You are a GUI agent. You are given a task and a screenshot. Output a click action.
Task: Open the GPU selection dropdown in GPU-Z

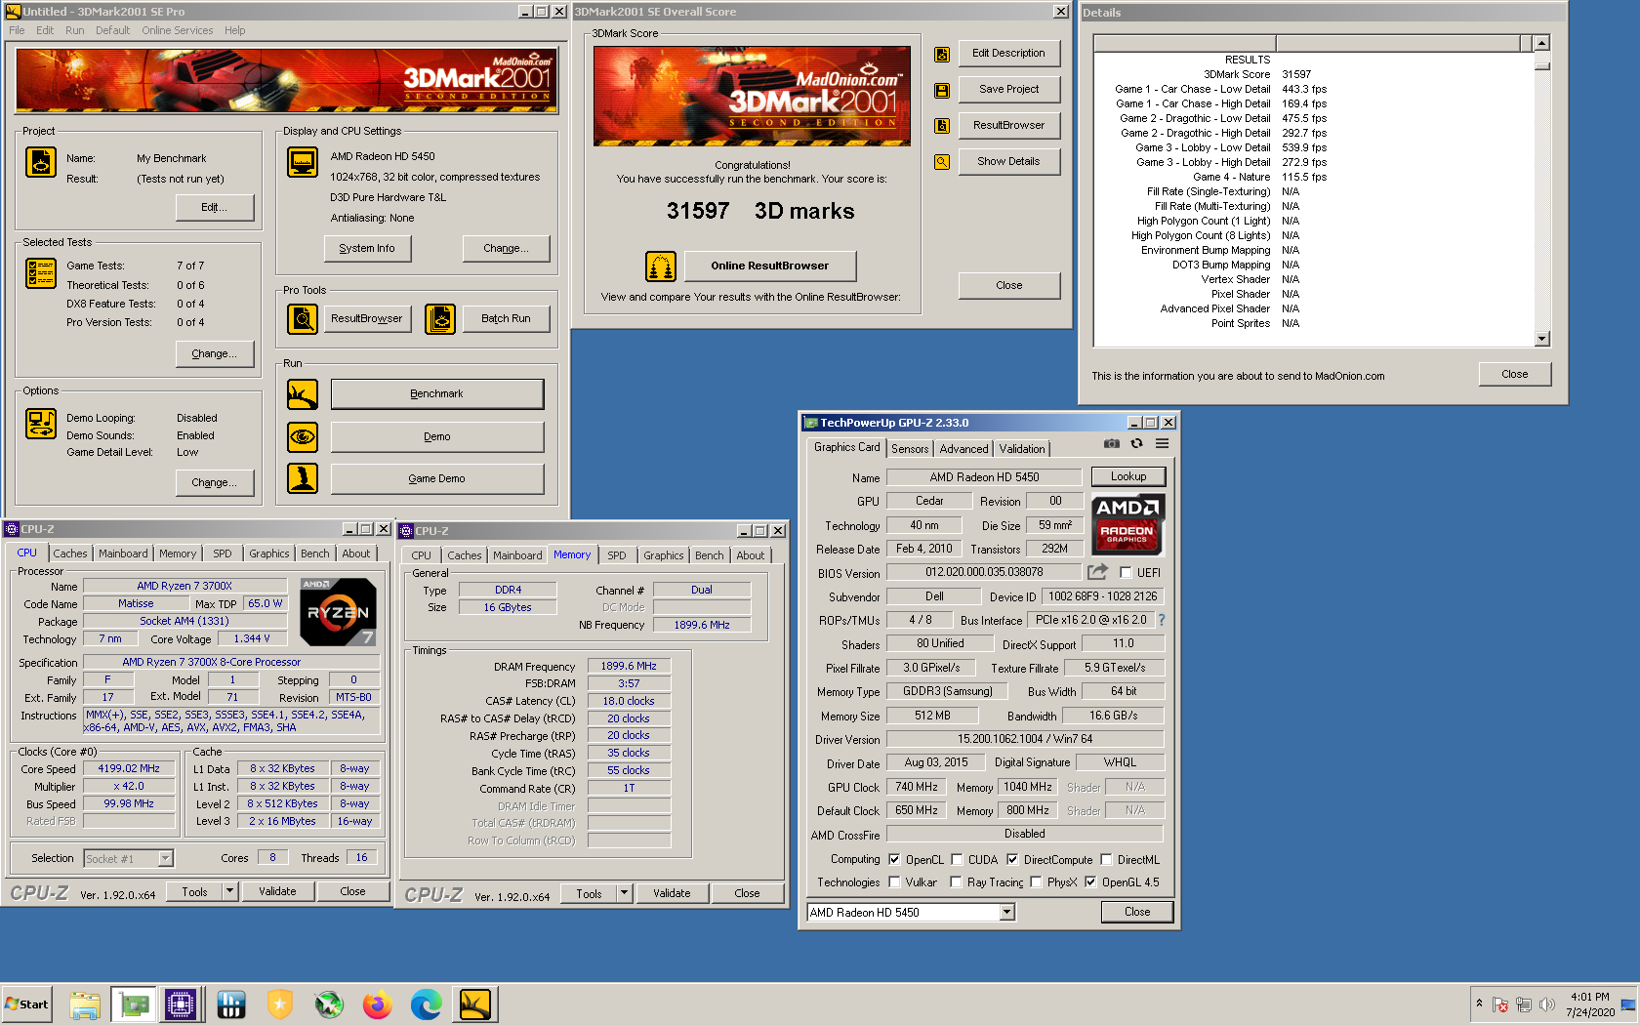1006,913
